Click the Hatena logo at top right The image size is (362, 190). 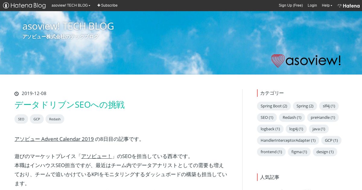[x=348, y=5]
